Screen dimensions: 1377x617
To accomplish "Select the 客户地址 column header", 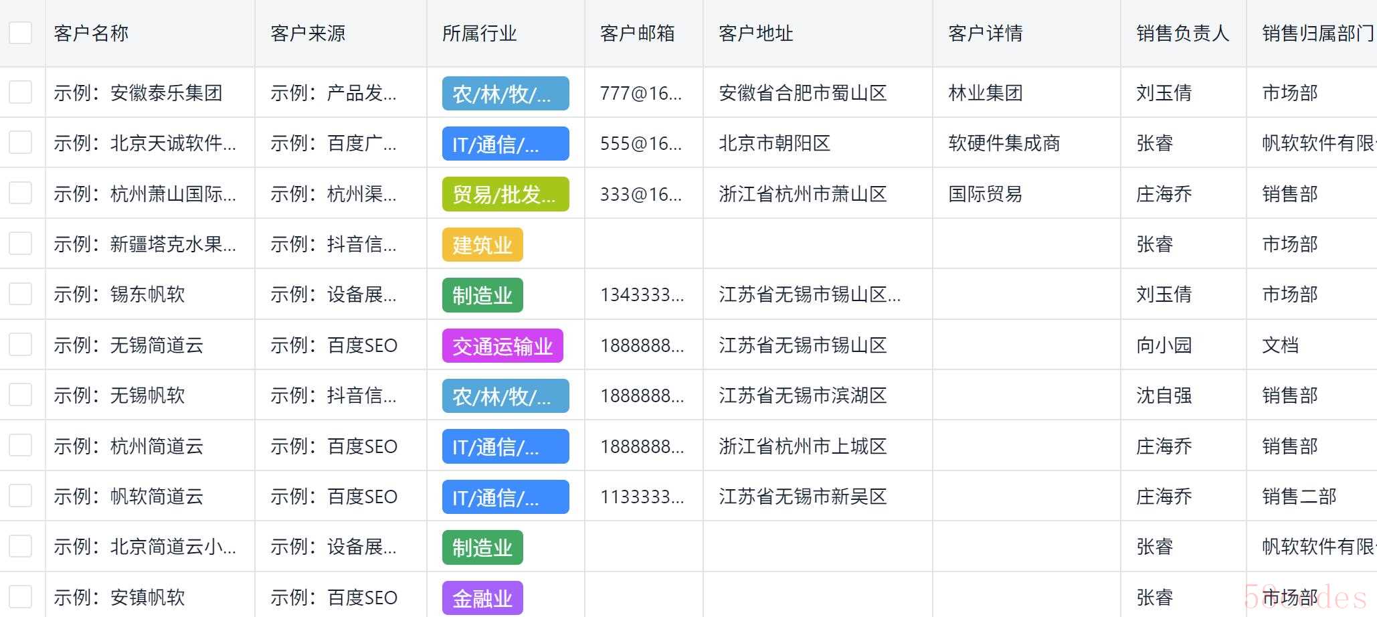I will click(755, 33).
